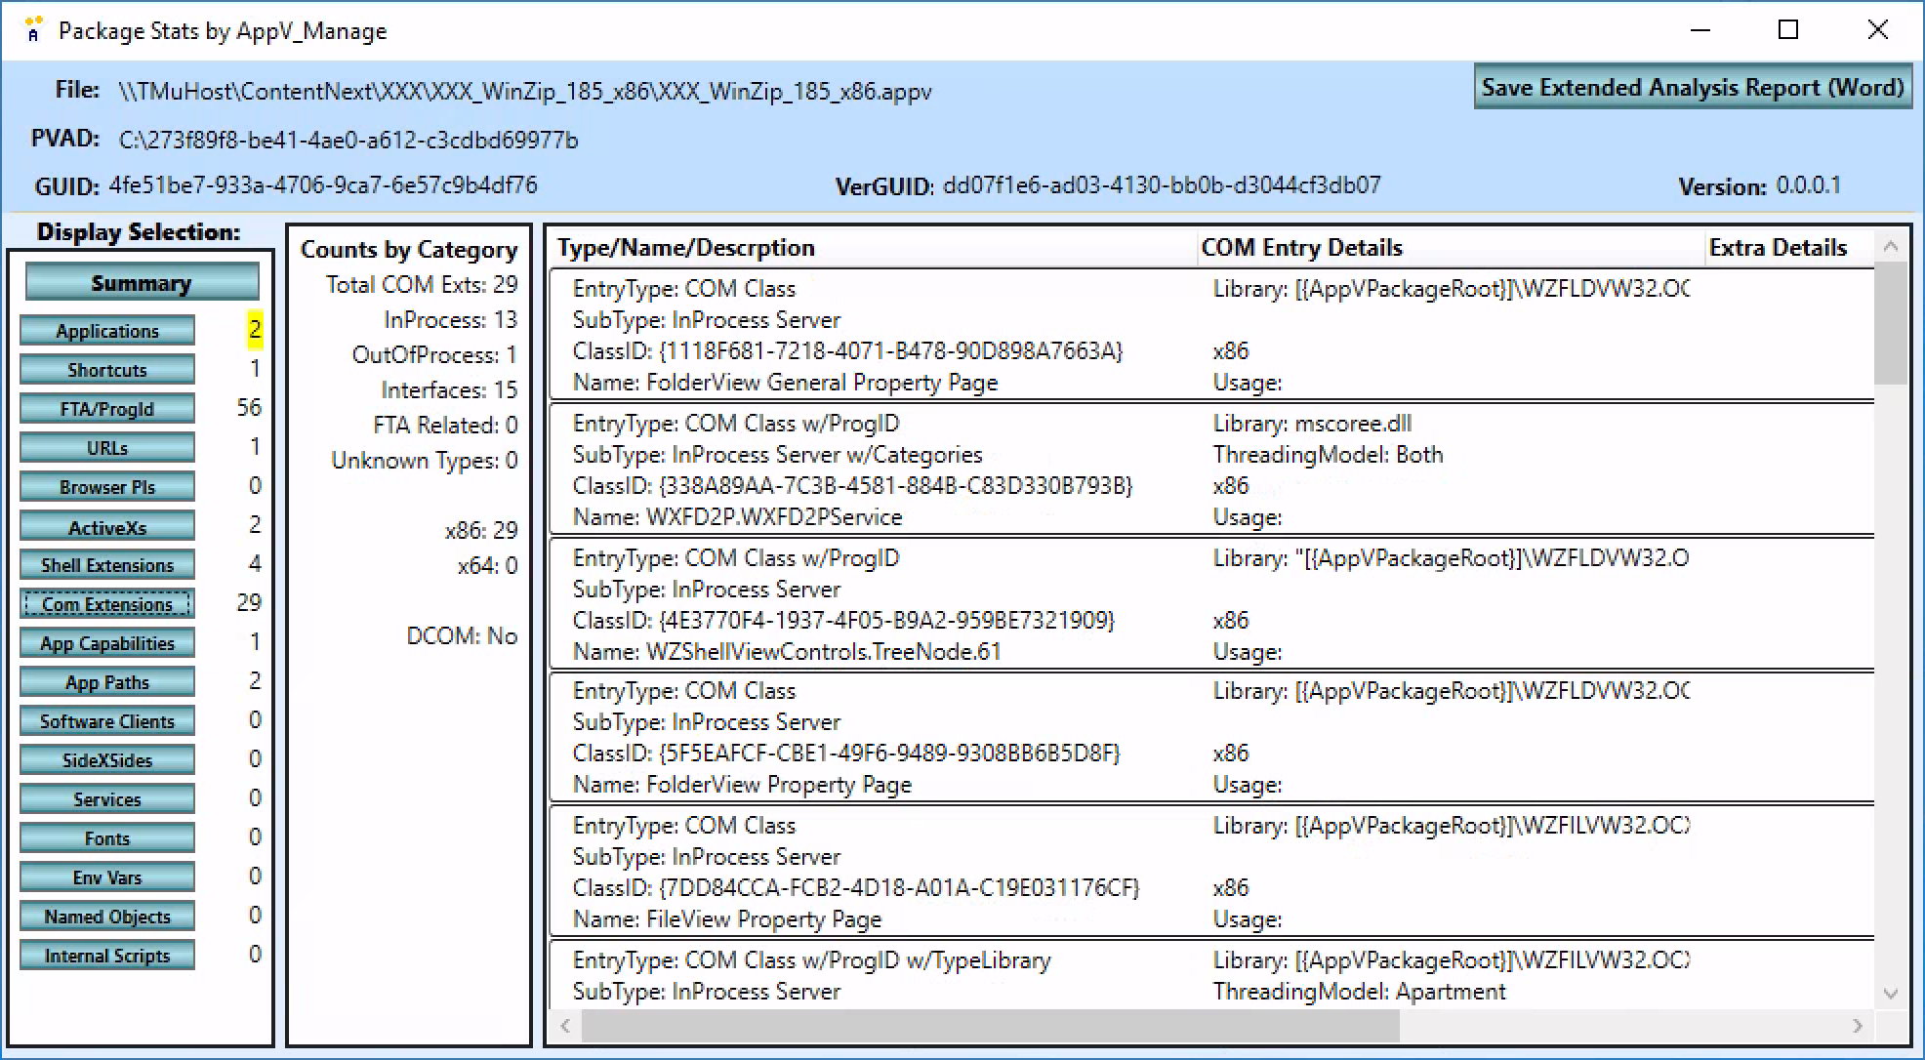Click the Package Stats app icon in title bar
Screen dimensions: 1925x1060
point(33,29)
